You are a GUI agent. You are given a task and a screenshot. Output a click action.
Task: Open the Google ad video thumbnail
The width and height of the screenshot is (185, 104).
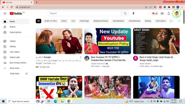tap(59, 41)
